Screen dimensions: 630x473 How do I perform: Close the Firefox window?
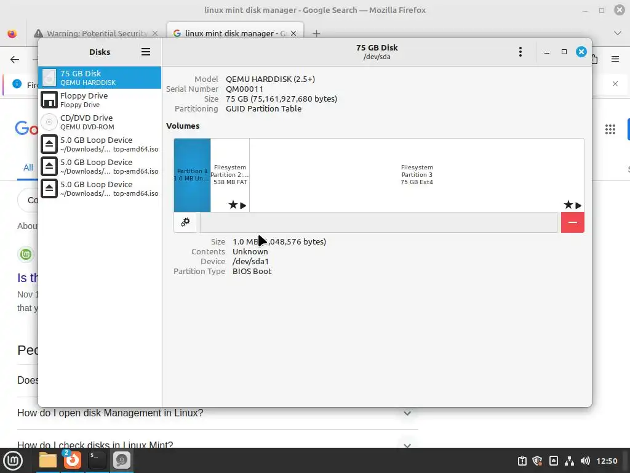620,10
